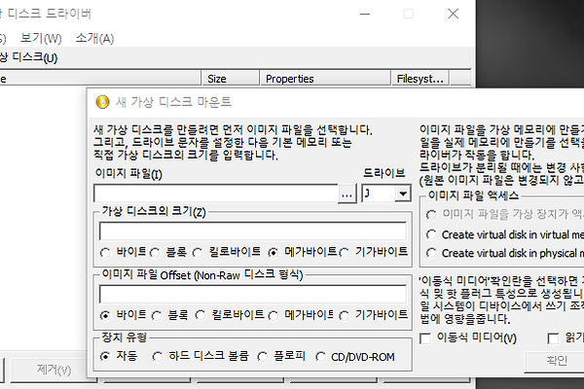
Task: Click the virtual disk size input field
Action: click(252, 231)
